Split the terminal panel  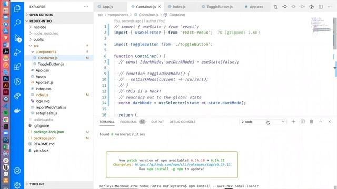pos(302,122)
